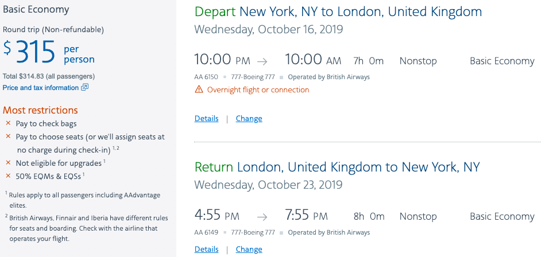Click the Depart New York to London heading

(338, 12)
